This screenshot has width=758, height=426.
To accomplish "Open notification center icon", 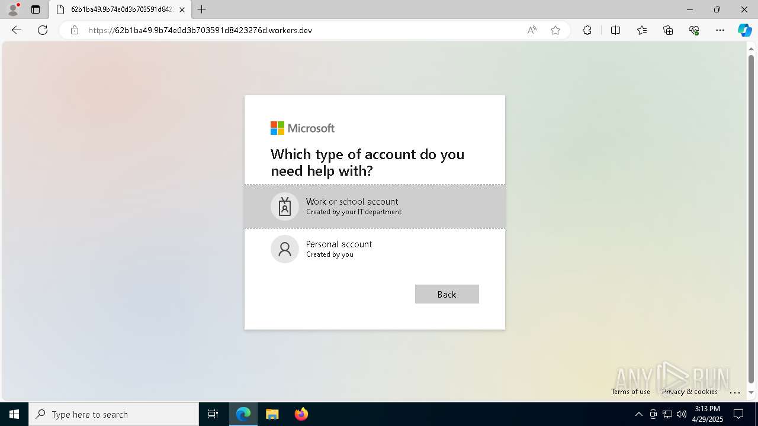I will [x=738, y=414].
